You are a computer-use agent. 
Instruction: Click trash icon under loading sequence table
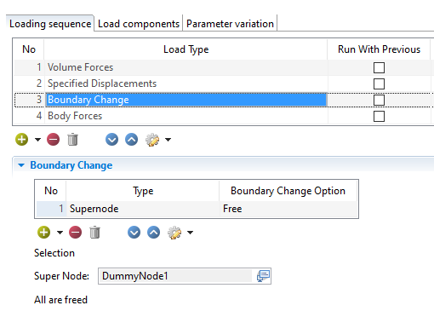point(72,140)
